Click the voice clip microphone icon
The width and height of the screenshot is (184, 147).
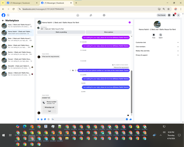click(38, 119)
